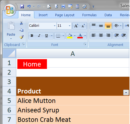The width and height of the screenshot is (130, 124).
Task: Open the Page Layout tab
Action: tap(65, 15)
